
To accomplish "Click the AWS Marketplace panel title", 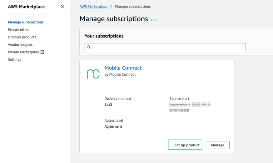I will (x=26, y=7).
